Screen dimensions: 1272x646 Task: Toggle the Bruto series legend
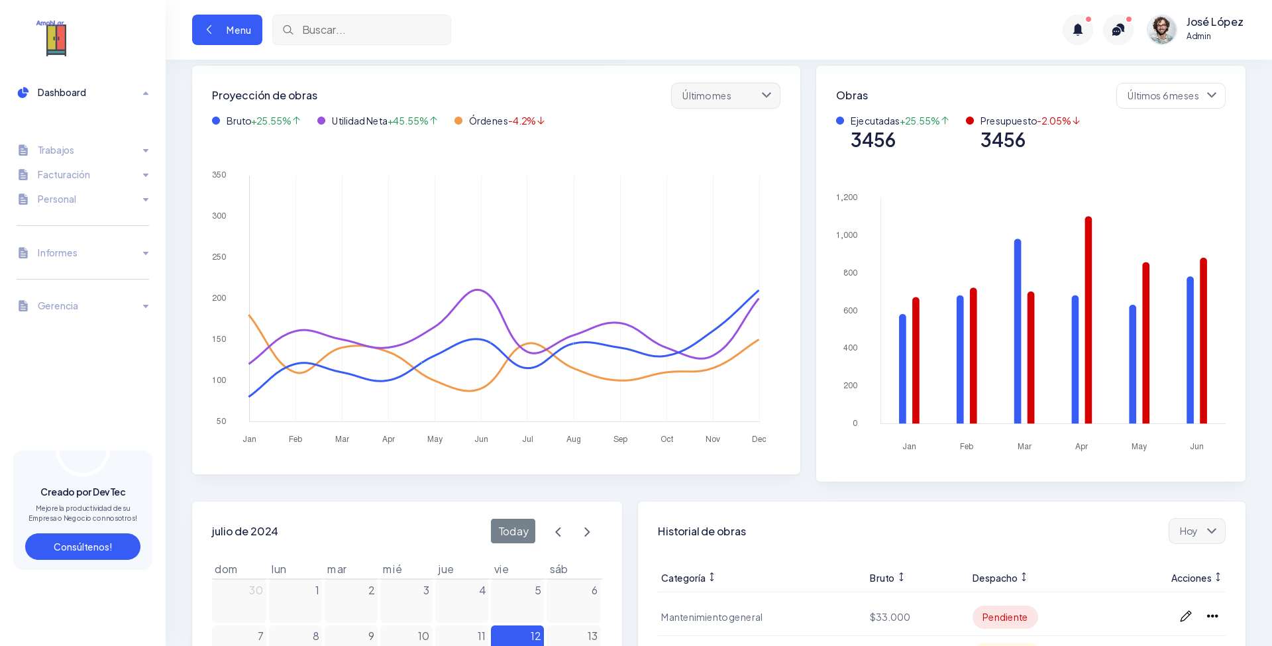tap(238, 121)
